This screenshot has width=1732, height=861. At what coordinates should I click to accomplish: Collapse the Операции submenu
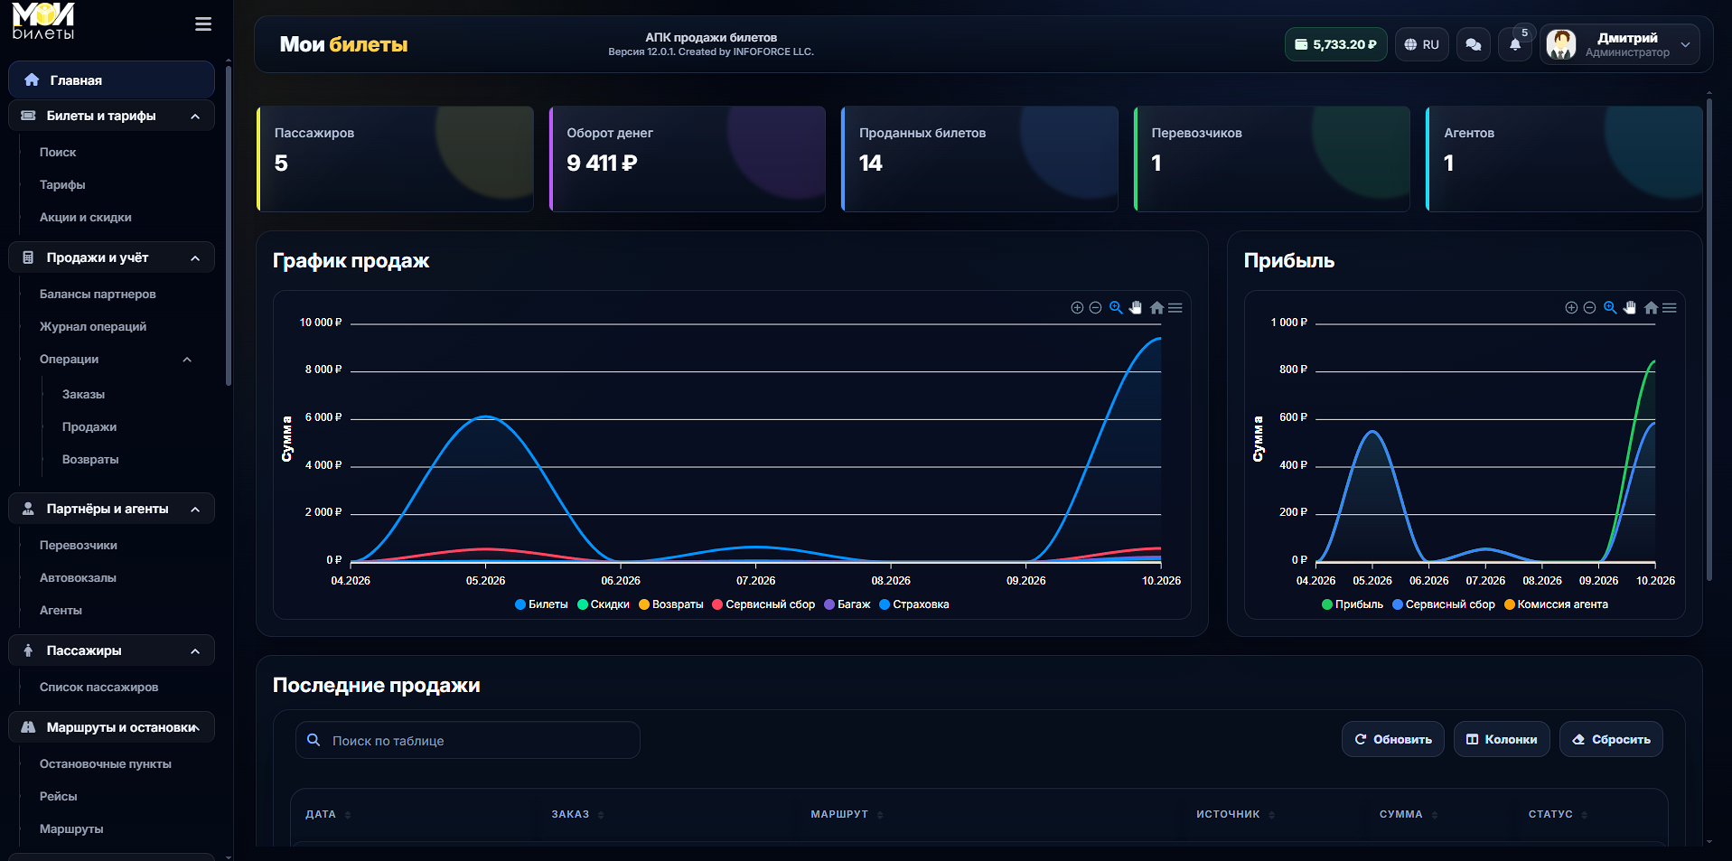[187, 360]
